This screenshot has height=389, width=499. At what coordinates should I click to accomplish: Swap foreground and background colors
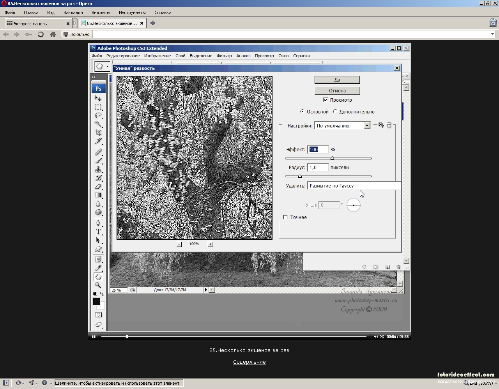point(102,294)
